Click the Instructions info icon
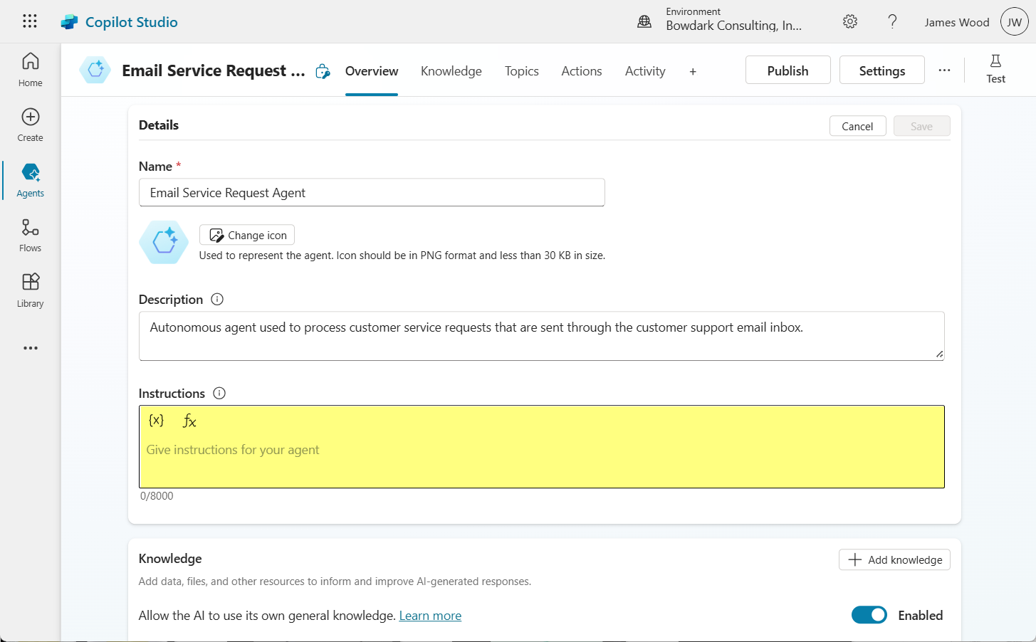Image resolution: width=1036 pixels, height=642 pixels. tap(219, 394)
